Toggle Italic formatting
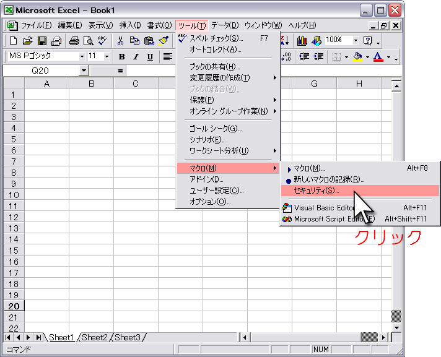The image size is (441, 357). click(136, 57)
